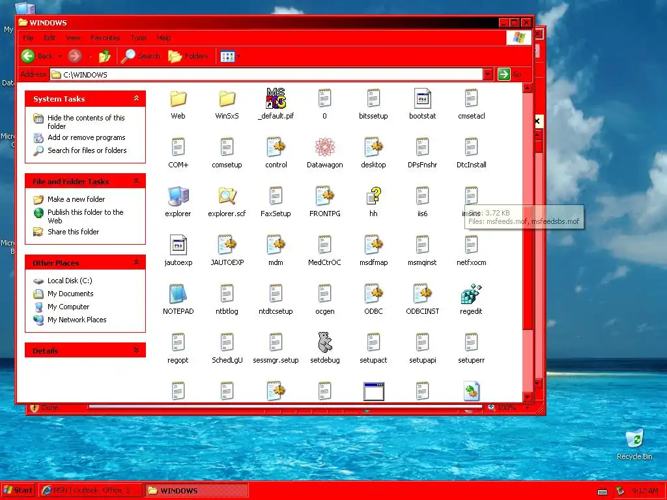Go to Local Disk (C:)
Viewport: 667px width, 500px height.
pos(70,281)
